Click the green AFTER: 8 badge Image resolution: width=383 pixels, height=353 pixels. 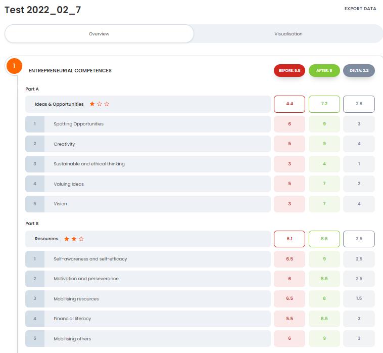point(324,70)
